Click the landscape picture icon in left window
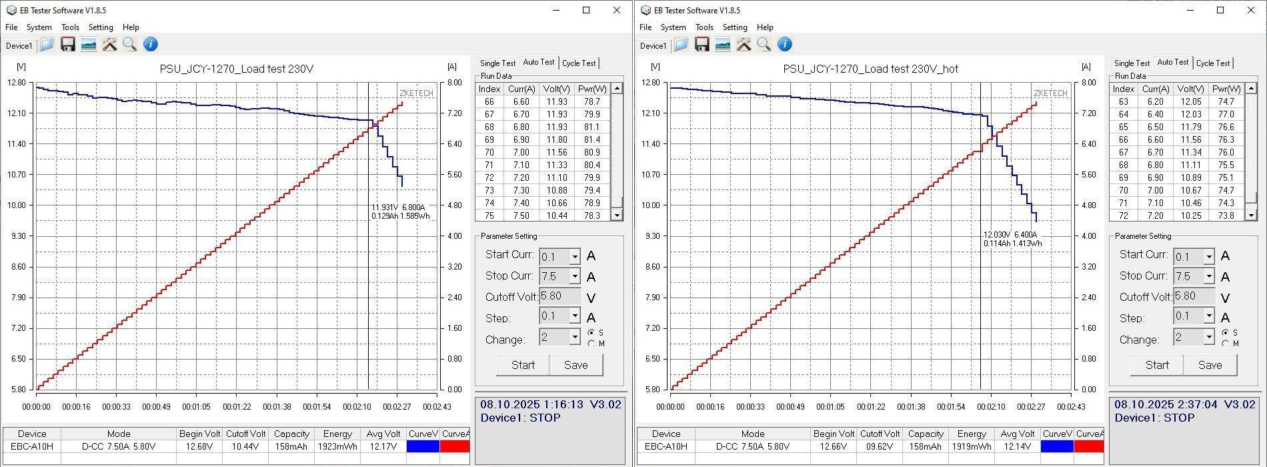 pyautogui.click(x=88, y=45)
